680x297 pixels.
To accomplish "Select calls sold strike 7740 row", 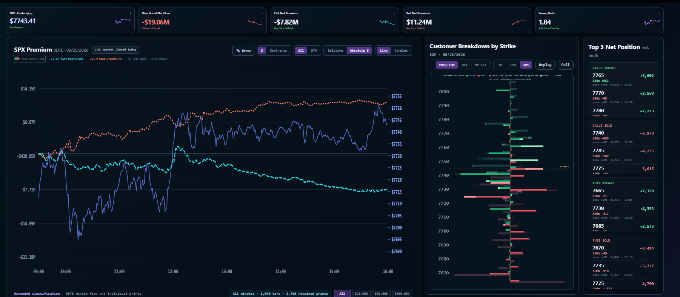I will pyautogui.click(x=623, y=137).
